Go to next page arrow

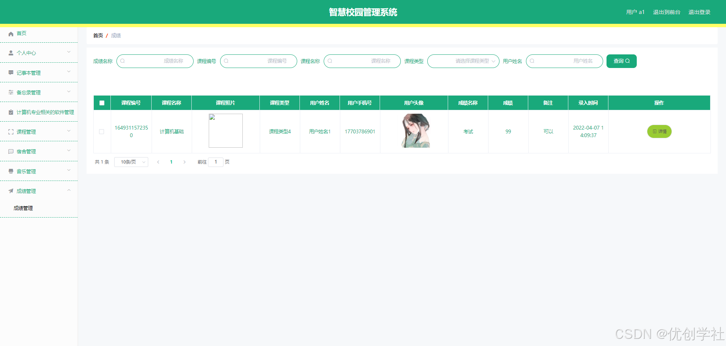tap(185, 162)
